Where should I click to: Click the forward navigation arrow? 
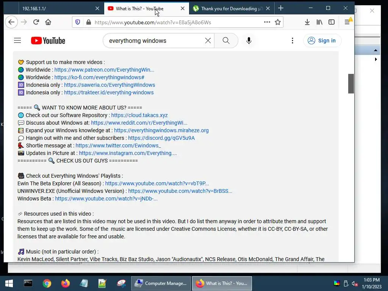24,22
